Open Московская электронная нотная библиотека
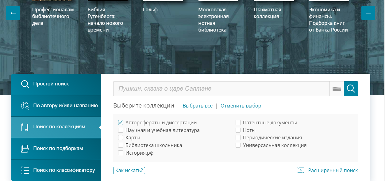This screenshot has height=181, width=385. point(214,20)
